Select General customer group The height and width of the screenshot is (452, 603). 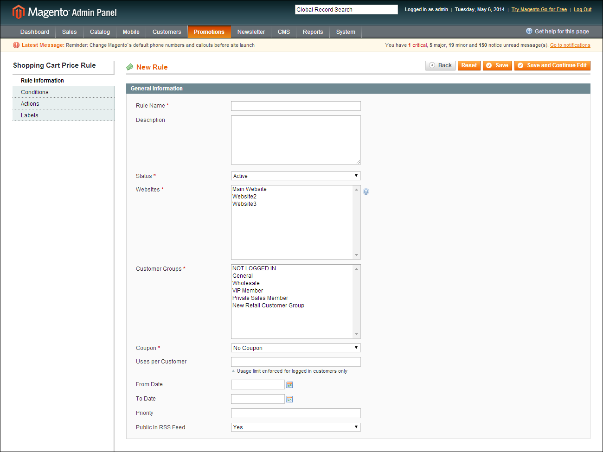pyautogui.click(x=292, y=276)
